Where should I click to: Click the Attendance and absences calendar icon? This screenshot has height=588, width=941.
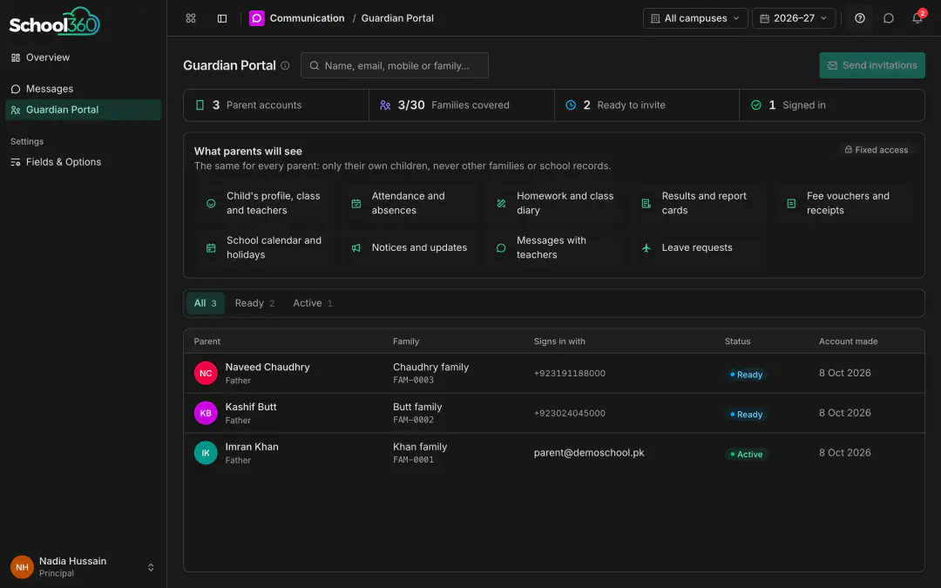(x=355, y=203)
